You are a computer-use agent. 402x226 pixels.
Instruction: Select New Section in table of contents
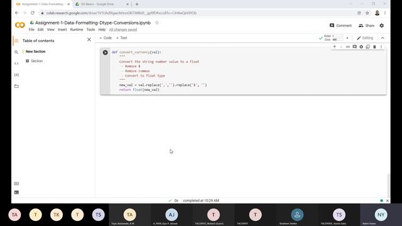tap(35, 51)
